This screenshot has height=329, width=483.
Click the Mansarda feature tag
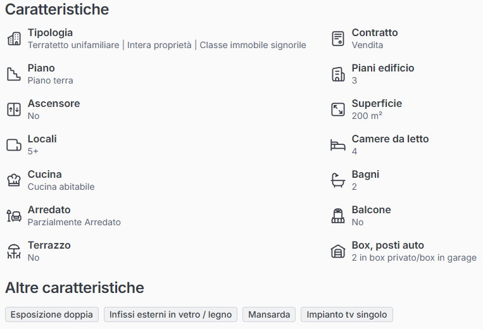[269, 314]
